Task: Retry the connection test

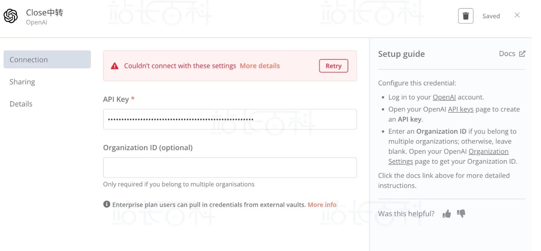Action: pos(334,66)
